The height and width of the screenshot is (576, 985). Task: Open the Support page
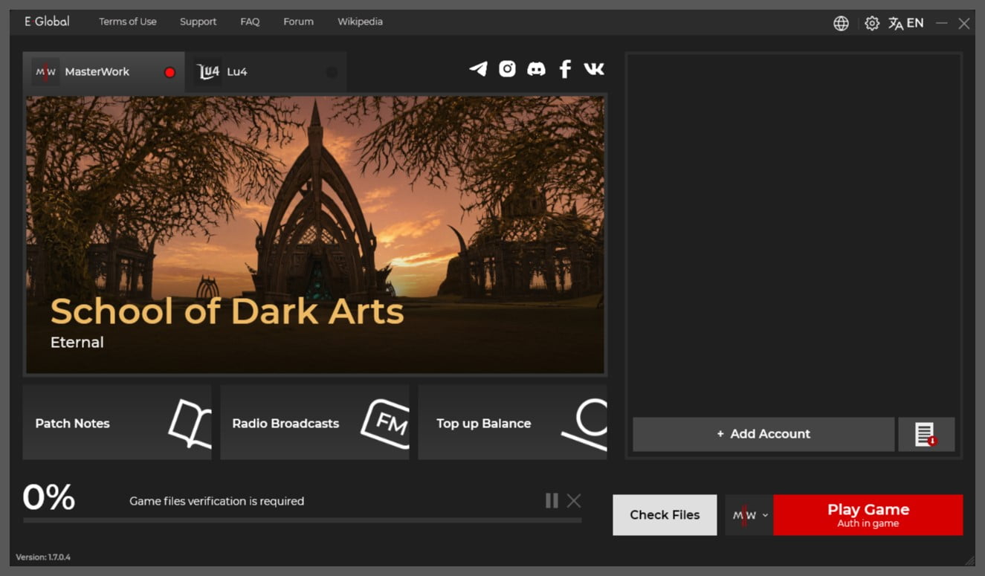click(x=198, y=22)
